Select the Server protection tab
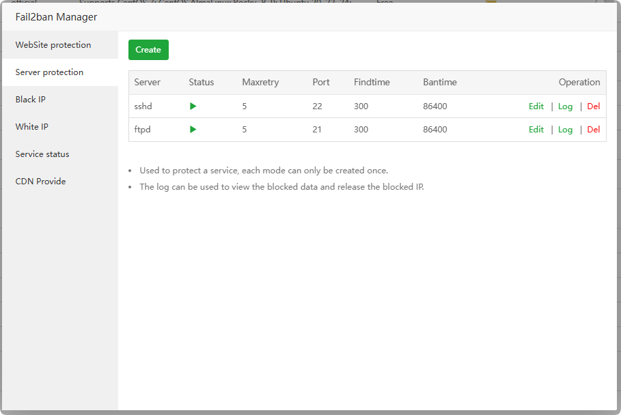Screen dimensions: 621x415 (49, 72)
